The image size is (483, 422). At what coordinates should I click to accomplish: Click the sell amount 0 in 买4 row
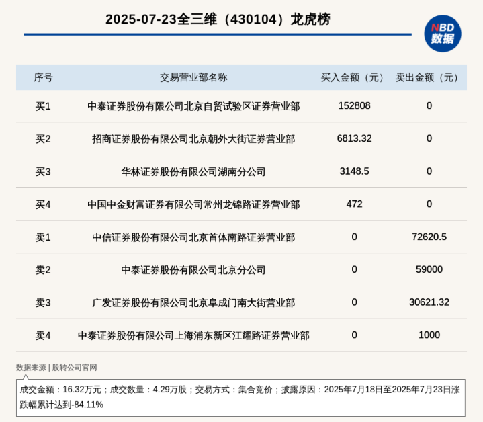pyautogui.click(x=429, y=204)
